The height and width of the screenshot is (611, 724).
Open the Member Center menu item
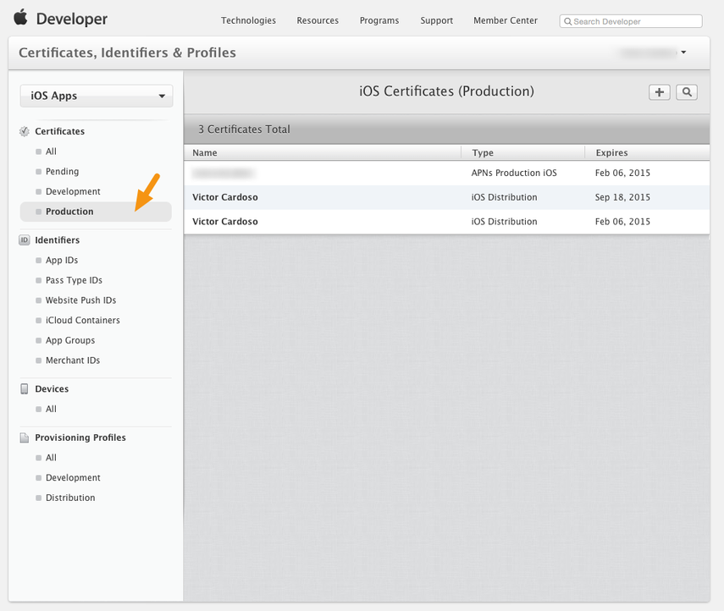(x=505, y=20)
